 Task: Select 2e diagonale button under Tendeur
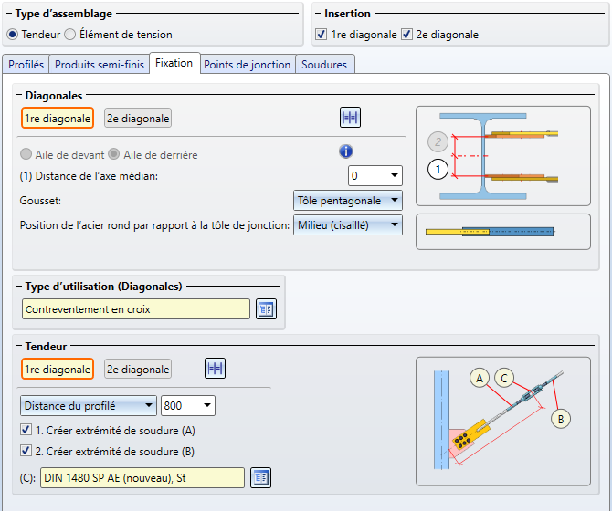[138, 369]
